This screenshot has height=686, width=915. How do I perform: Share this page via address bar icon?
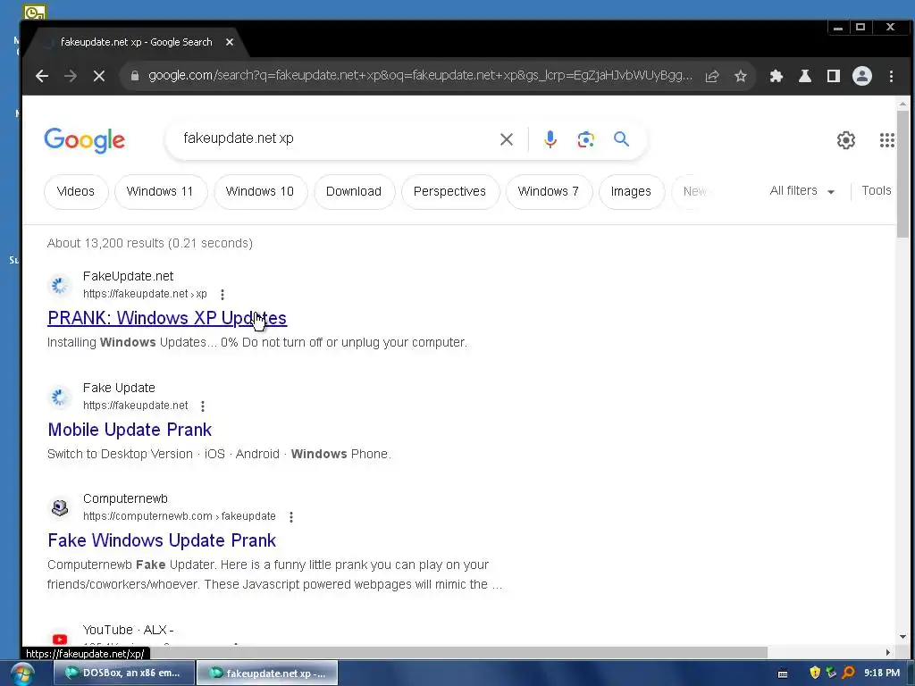tap(712, 76)
